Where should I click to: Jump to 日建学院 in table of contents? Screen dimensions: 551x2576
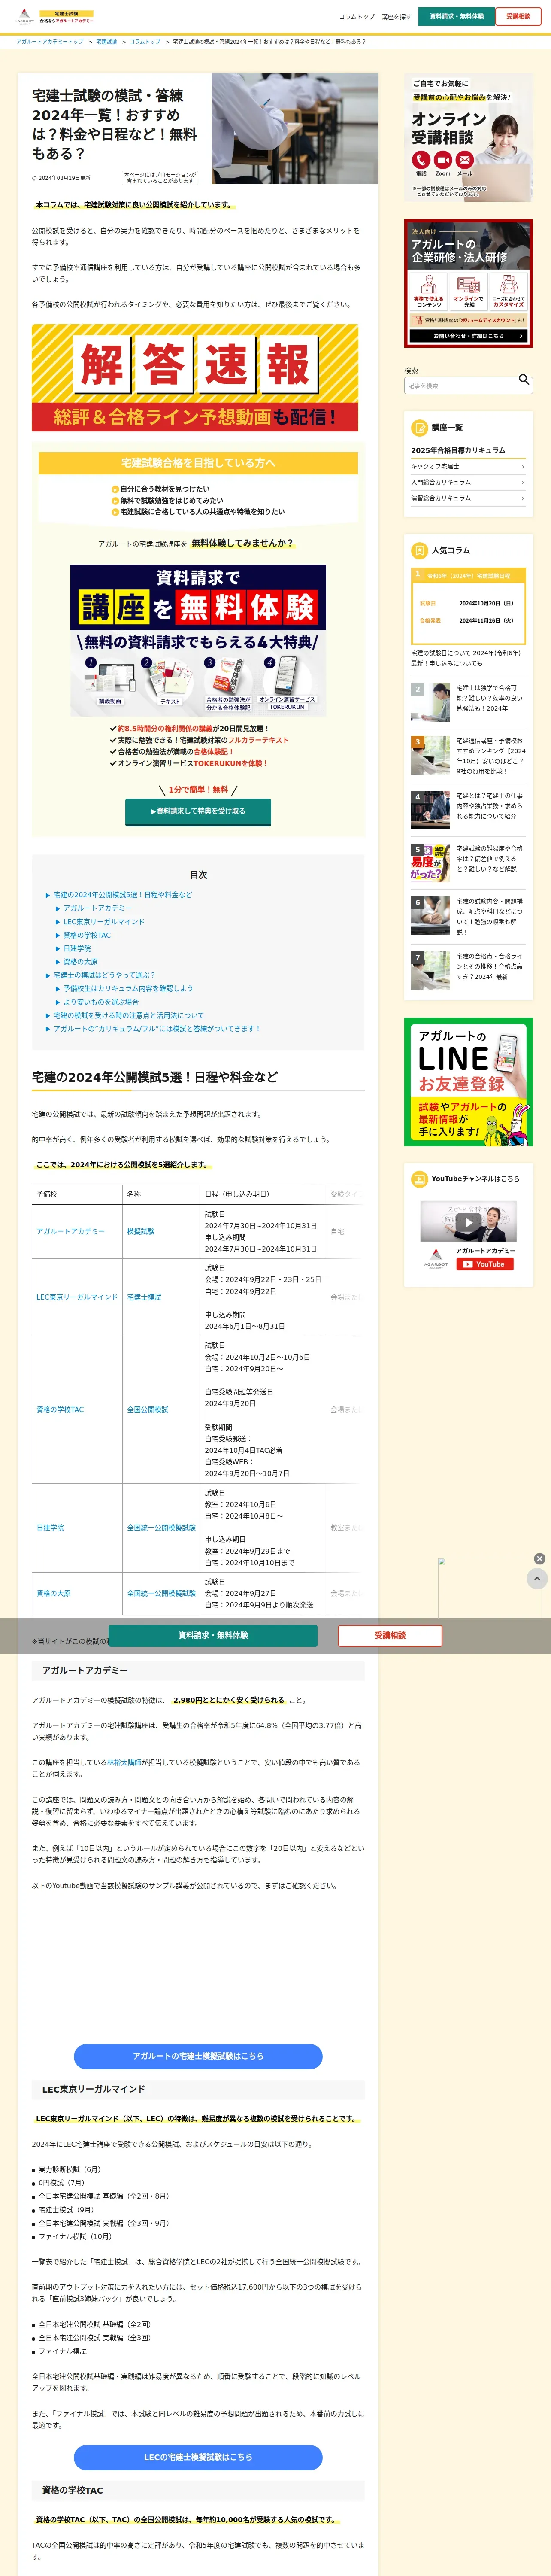click(77, 949)
